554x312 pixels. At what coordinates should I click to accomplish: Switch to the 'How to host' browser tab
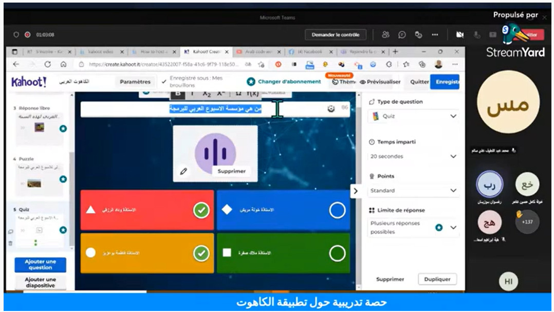154,51
